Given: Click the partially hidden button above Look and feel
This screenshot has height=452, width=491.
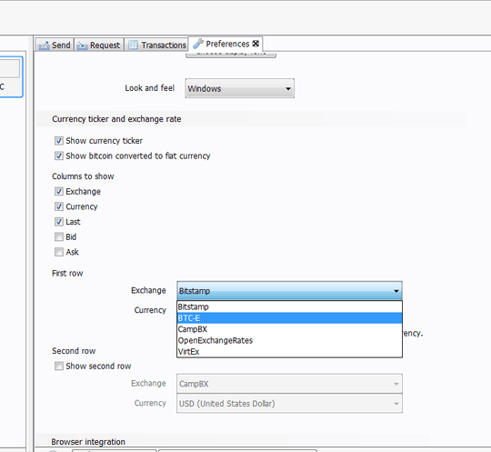Looking at the screenshot, I should (231, 55).
